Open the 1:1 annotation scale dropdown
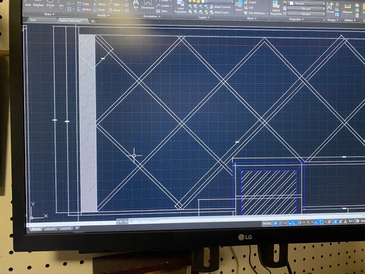 click(x=351, y=221)
